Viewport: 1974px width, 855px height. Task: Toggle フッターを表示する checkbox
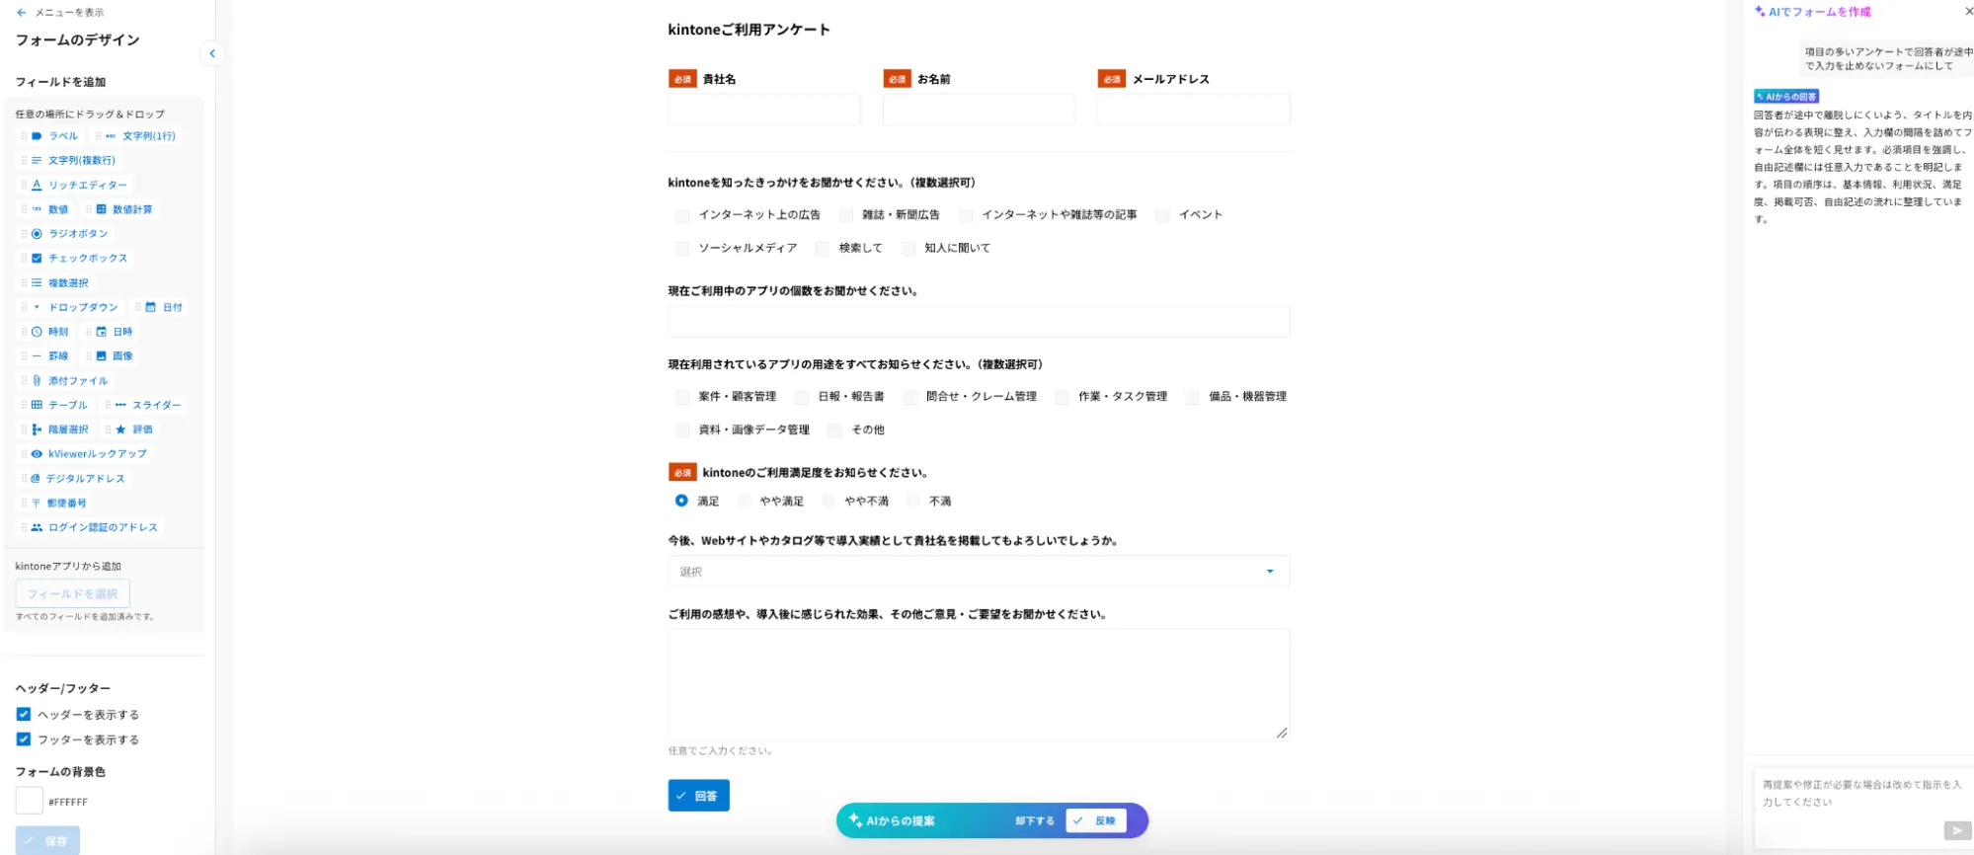pos(24,738)
